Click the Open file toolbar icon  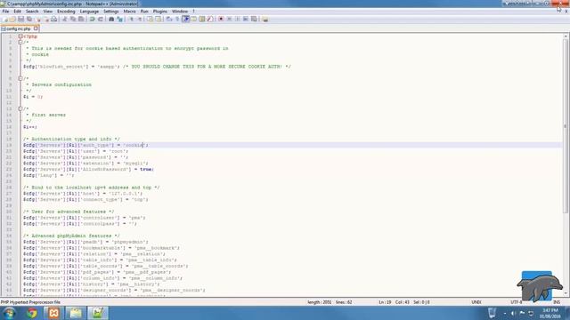(x=12, y=19)
